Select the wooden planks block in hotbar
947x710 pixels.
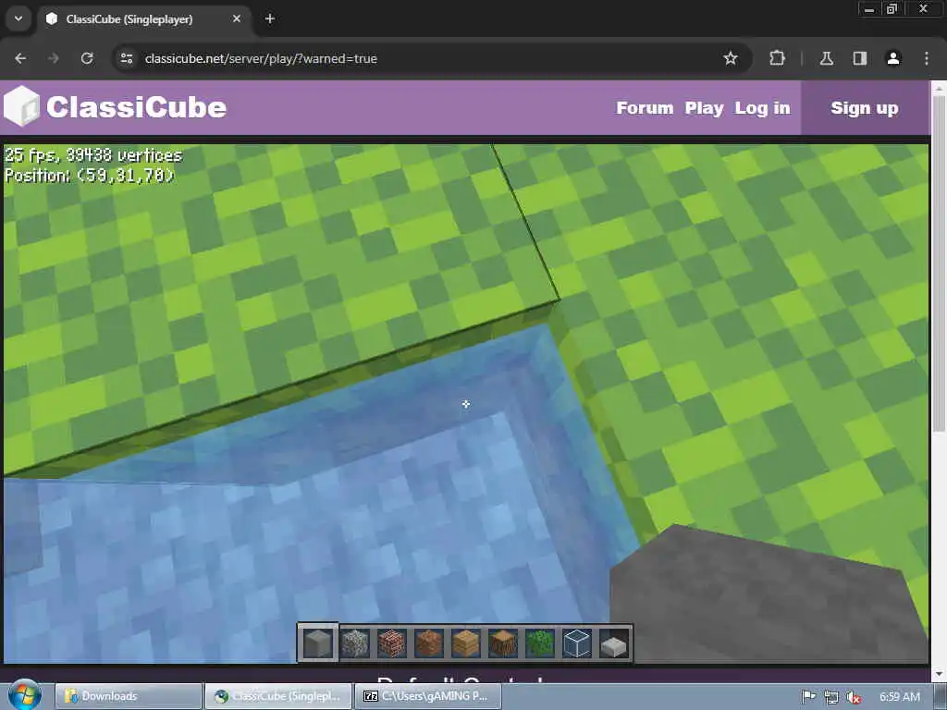[466, 643]
